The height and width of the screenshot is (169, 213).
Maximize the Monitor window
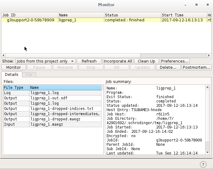pyautogui.click(x=196, y=5)
